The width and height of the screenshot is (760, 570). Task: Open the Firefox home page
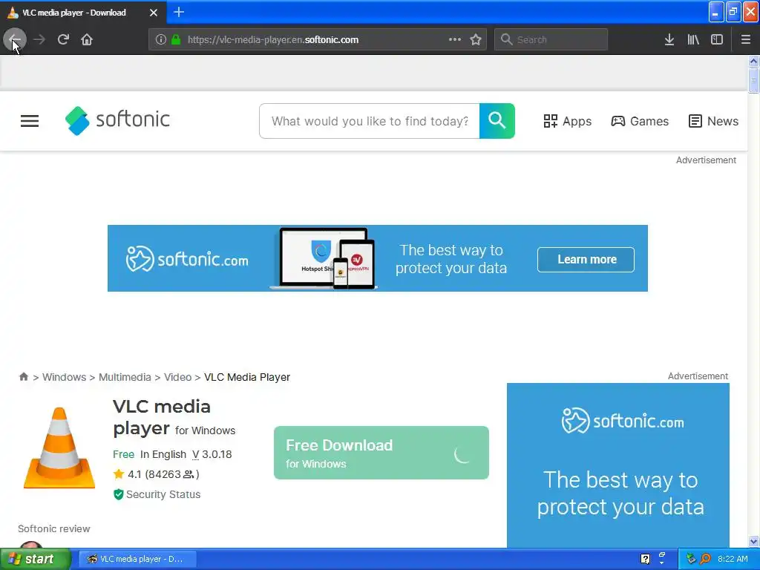(87, 39)
